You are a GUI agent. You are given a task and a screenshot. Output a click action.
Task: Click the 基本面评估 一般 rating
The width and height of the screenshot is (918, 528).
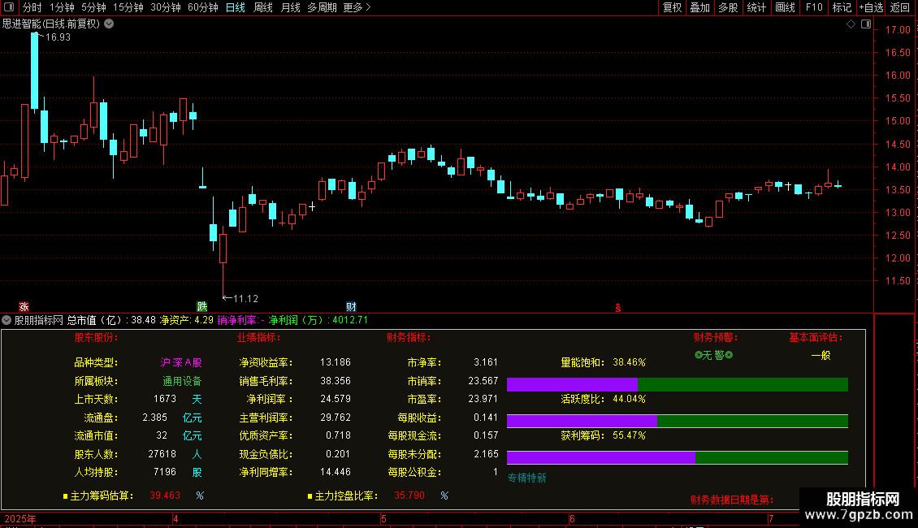tap(821, 355)
